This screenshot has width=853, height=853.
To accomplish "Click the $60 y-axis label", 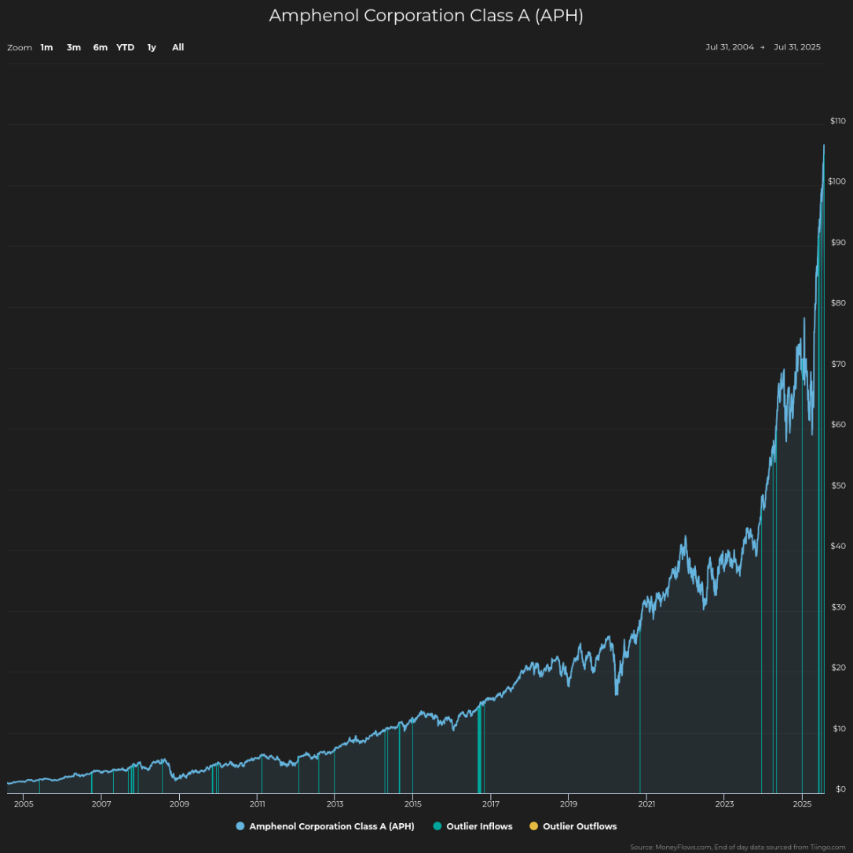I will pos(838,424).
